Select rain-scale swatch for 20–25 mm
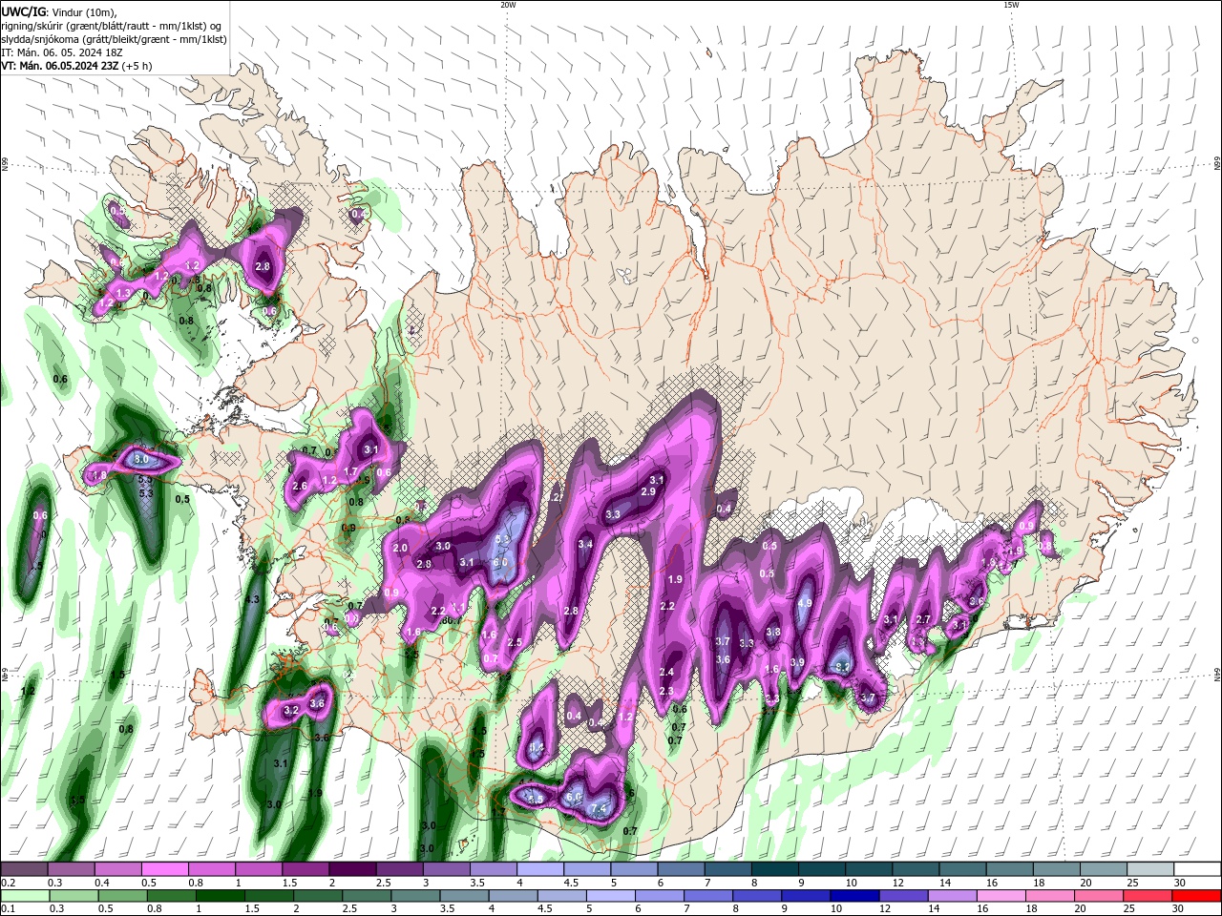 click(1098, 895)
